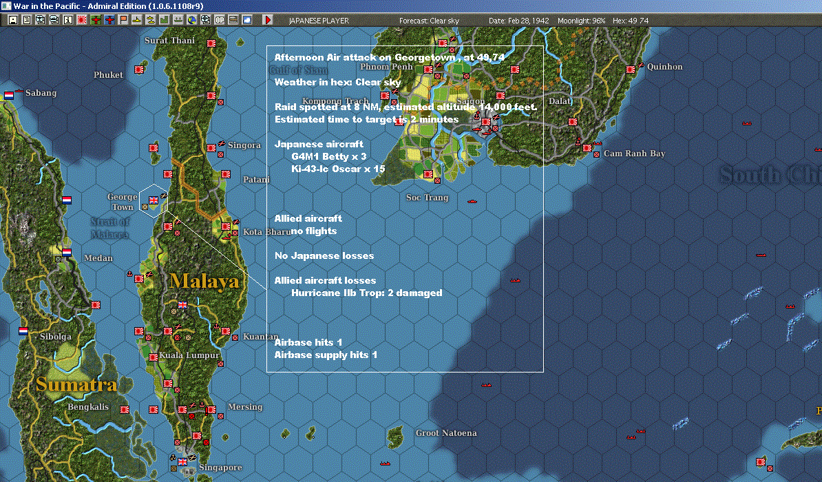Click the green land shape toolbar icon
822x482 pixels.
click(164, 20)
